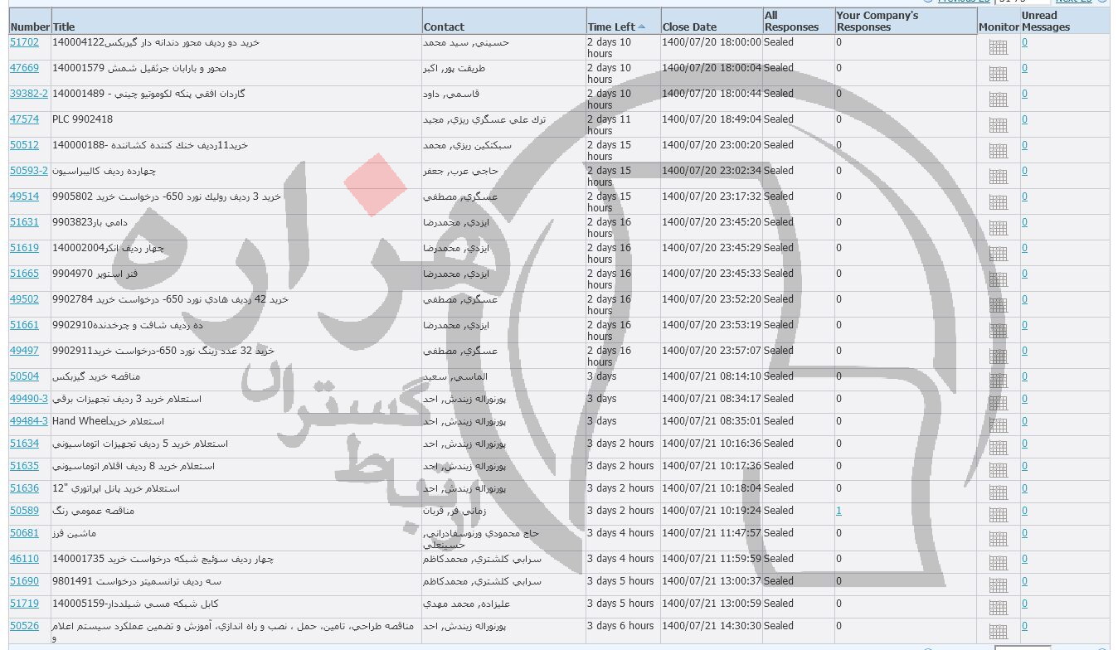Image resolution: width=1118 pixels, height=650 pixels.
Task: Open unread messages link for row 51635
Action: [x=1024, y=466]
